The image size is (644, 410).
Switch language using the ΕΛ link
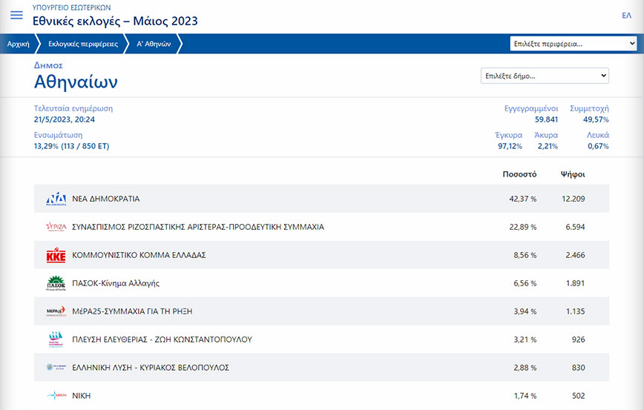pos(626,16)
